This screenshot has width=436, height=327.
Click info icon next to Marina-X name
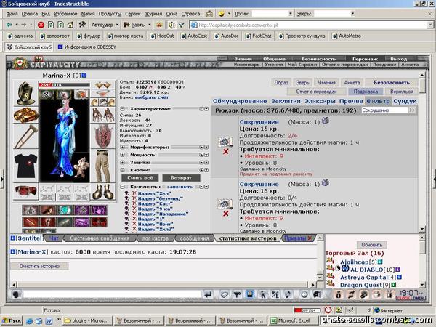click(x=84, y=76)
